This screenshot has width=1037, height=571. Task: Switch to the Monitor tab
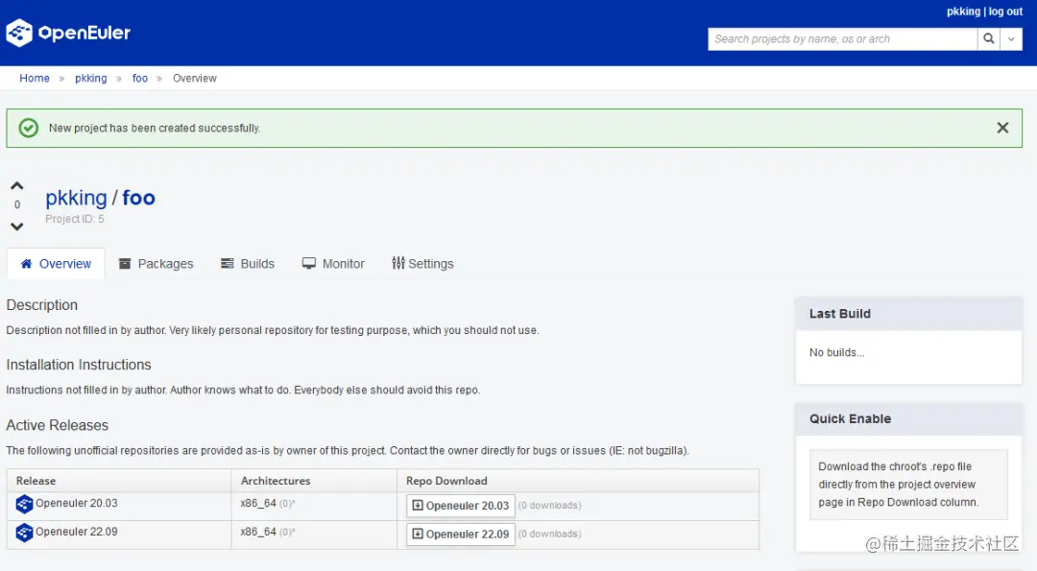(x=333, y=264)
